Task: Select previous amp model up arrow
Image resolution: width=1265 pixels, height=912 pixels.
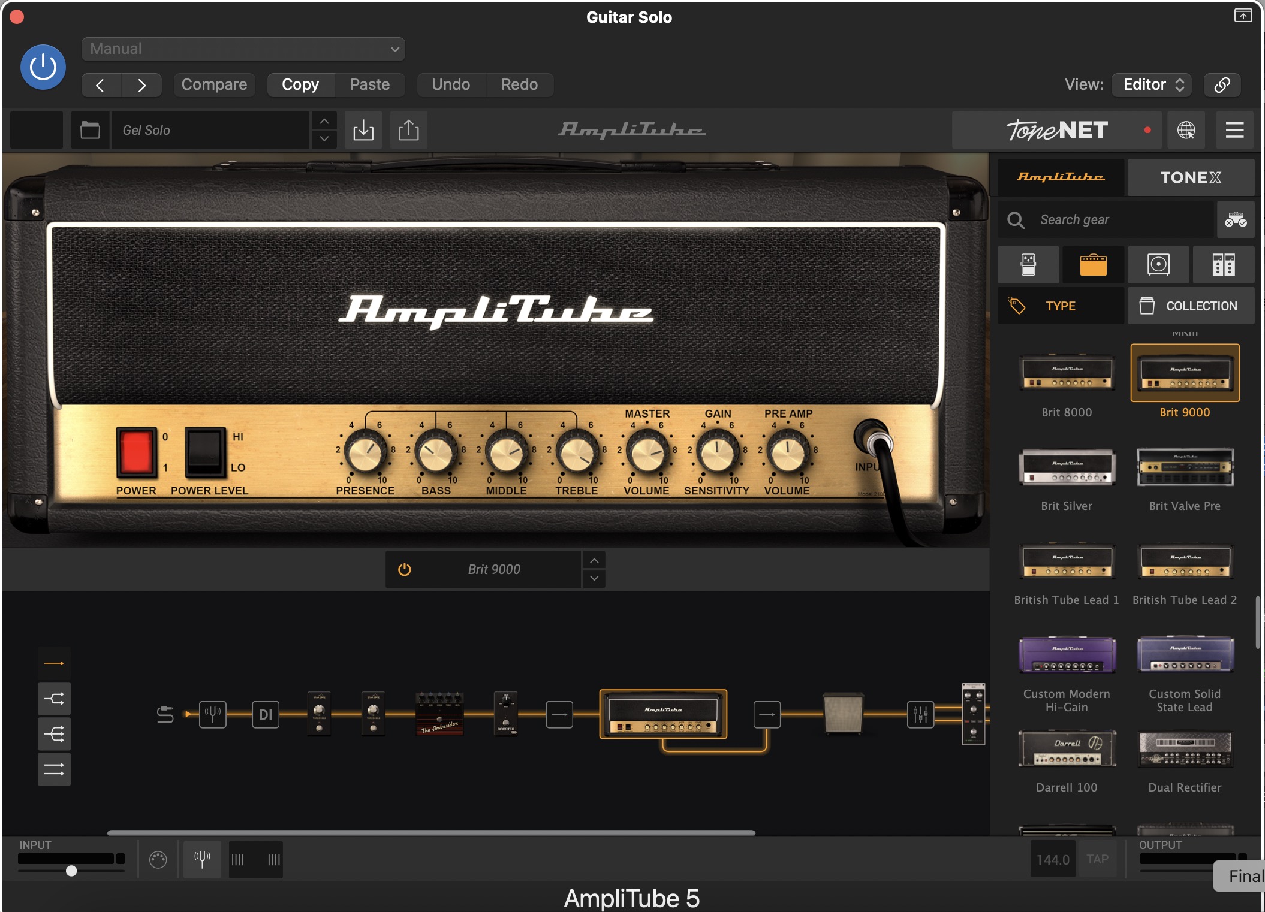Action: pyautogui.click(x=594, y=561)
